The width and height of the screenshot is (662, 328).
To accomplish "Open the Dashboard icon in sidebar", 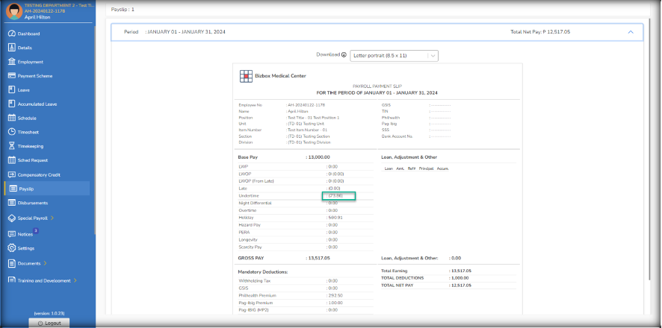I will tap(11, 34).
